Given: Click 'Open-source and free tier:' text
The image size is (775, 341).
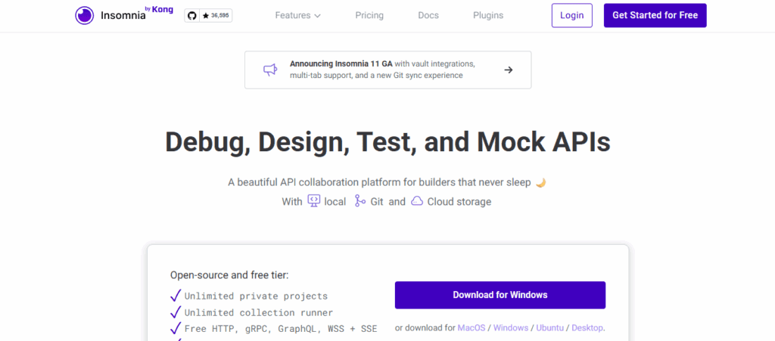Looking at the screenshot, I should coord(229,275).
